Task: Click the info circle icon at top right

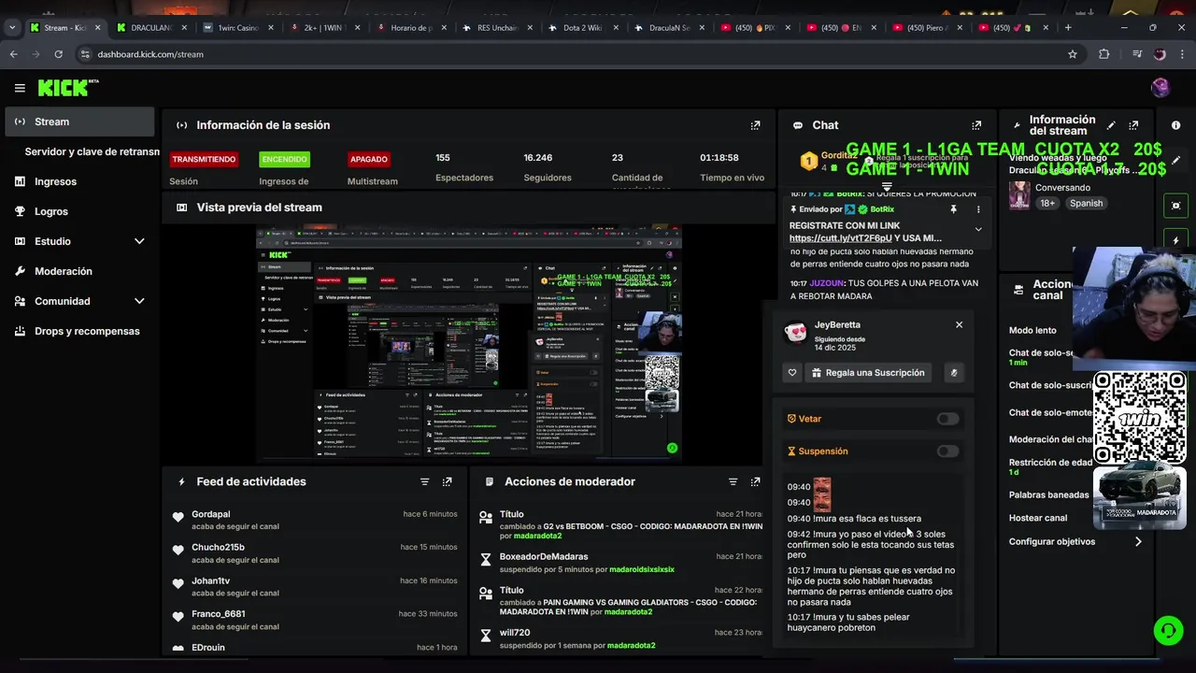Action: click(1175, 125)
